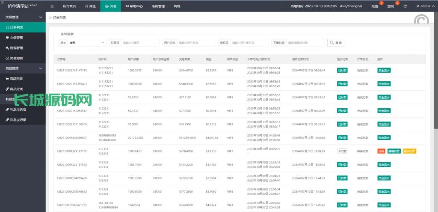The height and width of the screenshot is (212, 438).
Task: Open 商品分类 in the sidebar
Action: coord(16,89)
